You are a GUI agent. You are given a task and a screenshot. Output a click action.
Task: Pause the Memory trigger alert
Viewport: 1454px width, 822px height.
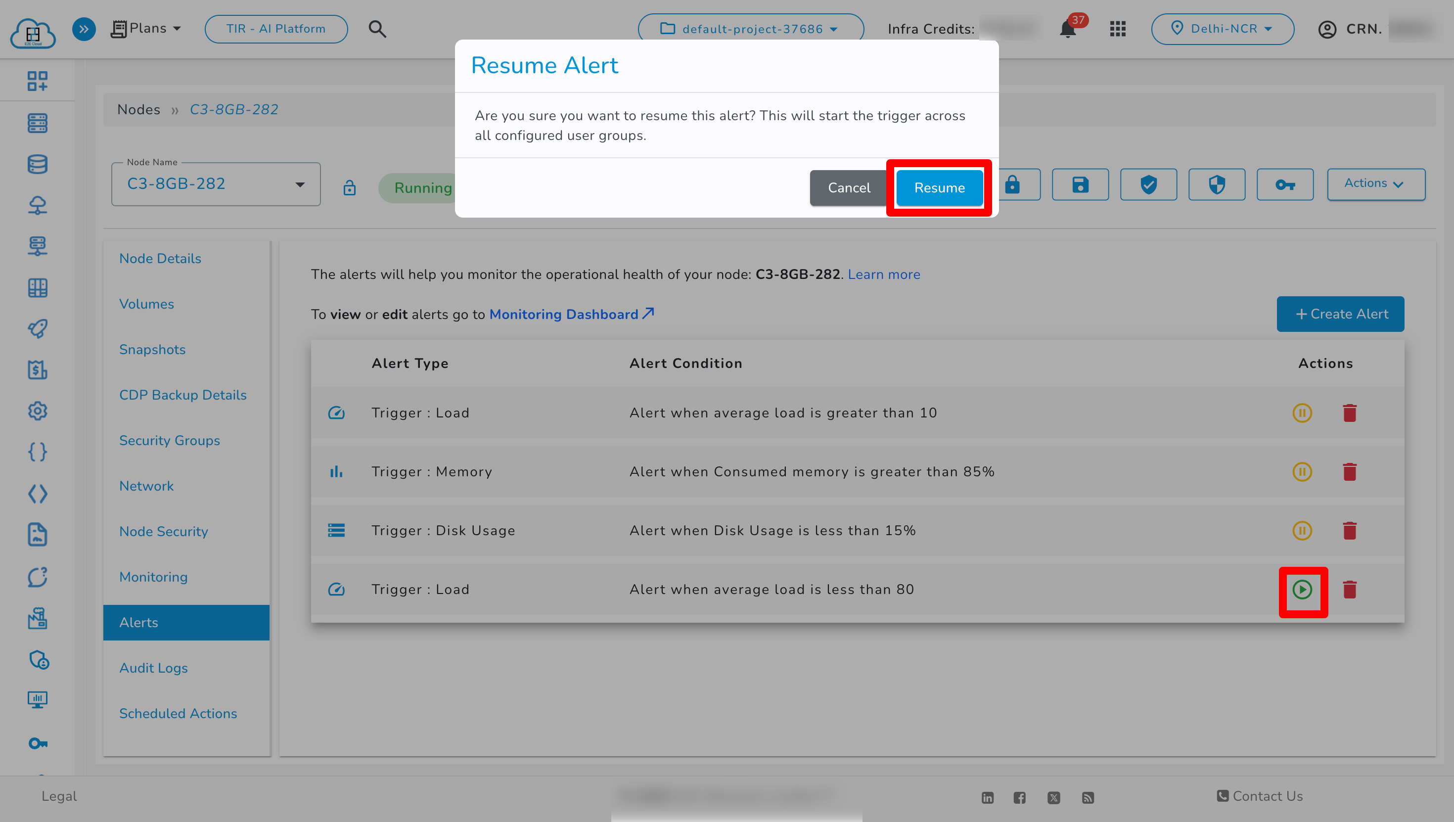click(x=1302, y=472)
